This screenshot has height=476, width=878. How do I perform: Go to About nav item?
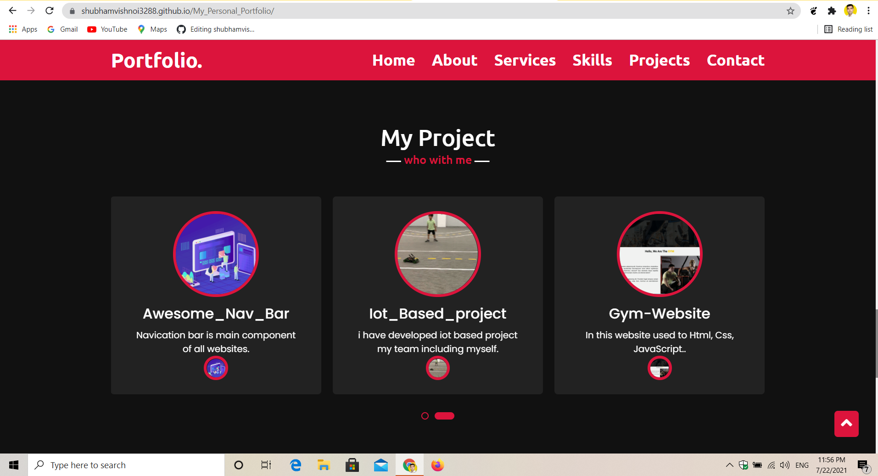point(454,60)
